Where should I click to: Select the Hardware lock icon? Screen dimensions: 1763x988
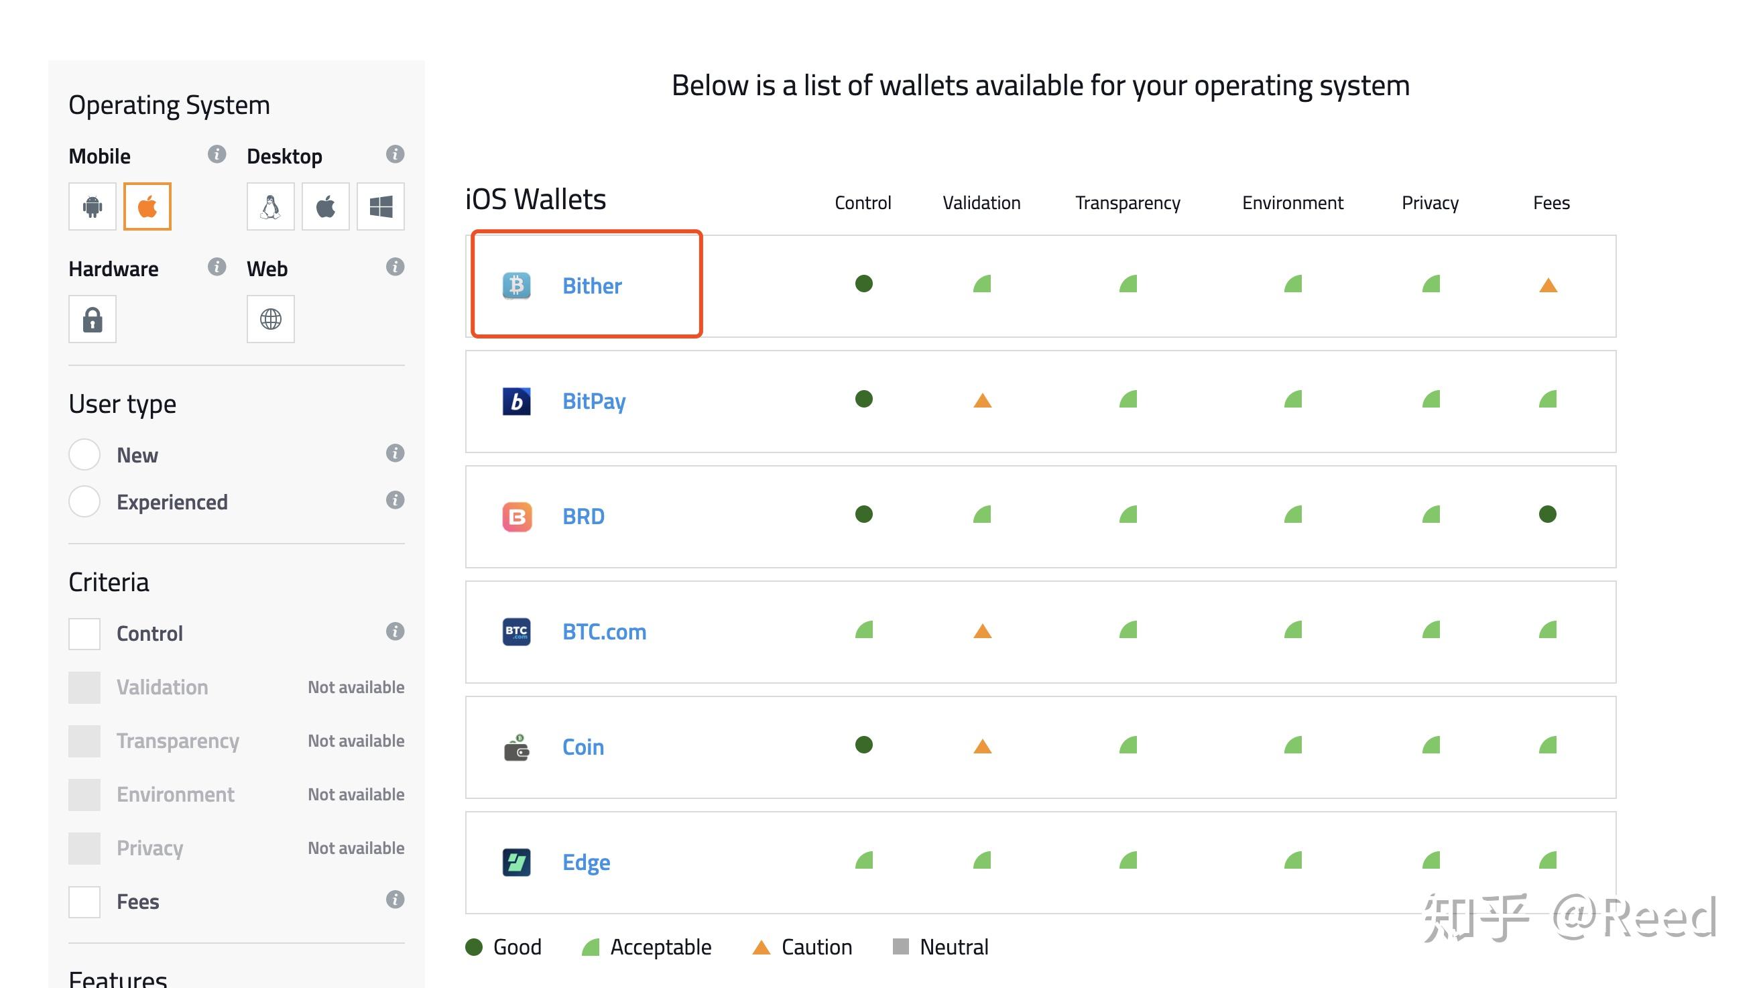(93, 319)
